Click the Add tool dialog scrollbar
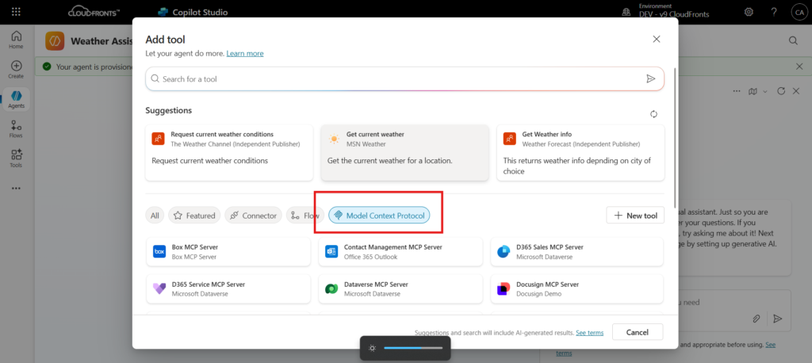The height and width of the screenshot is (363, 812). click(x=674, y=137)
